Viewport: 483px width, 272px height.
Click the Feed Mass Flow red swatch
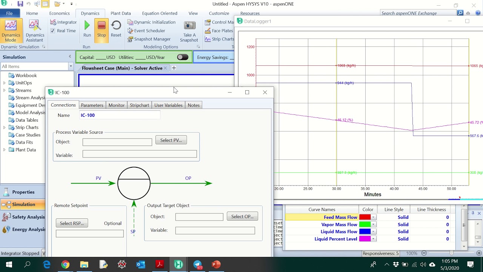365,217
